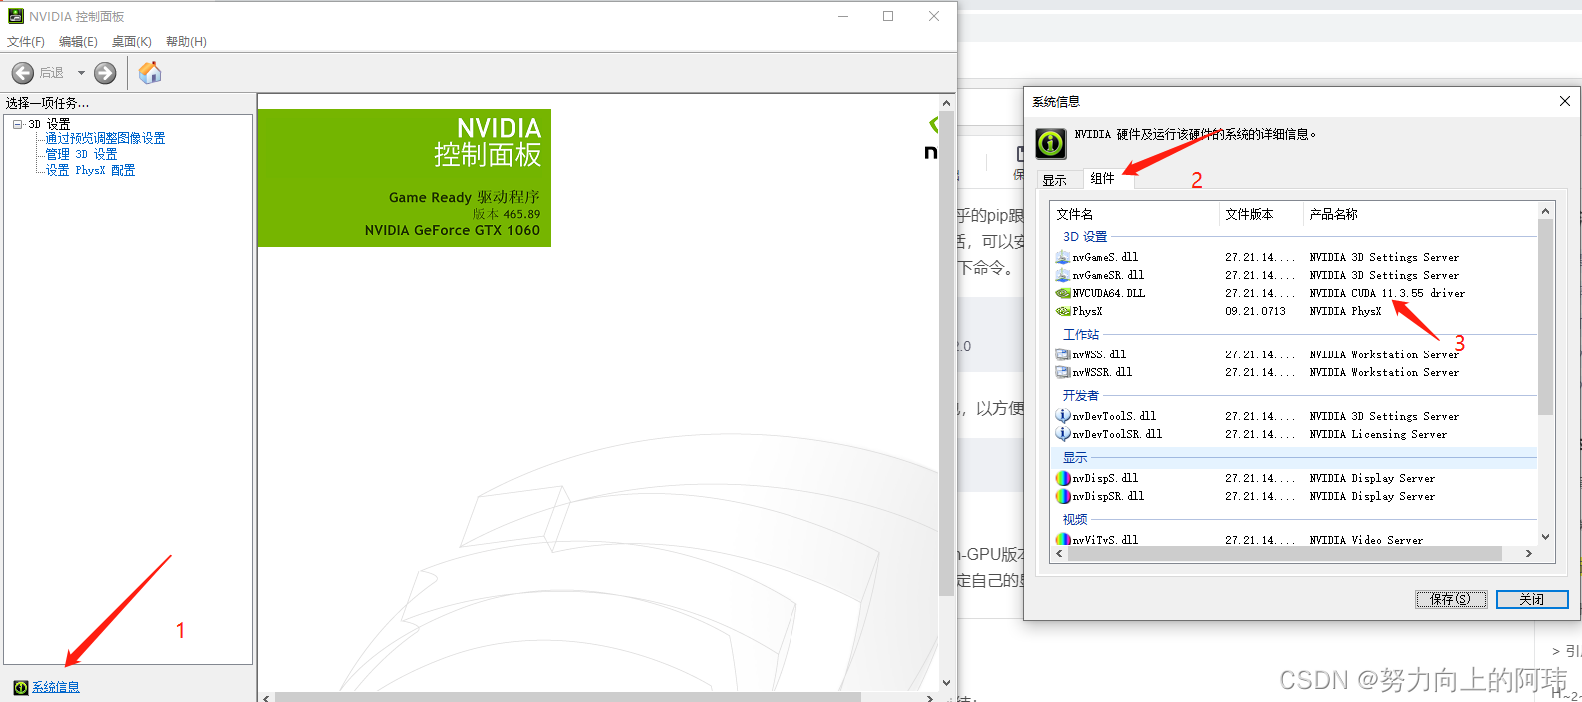Viewport: 1582px width, 702px height.
Task: Open the 文件(F) menu
Action: pyautogui.click(x=26, y=42)
